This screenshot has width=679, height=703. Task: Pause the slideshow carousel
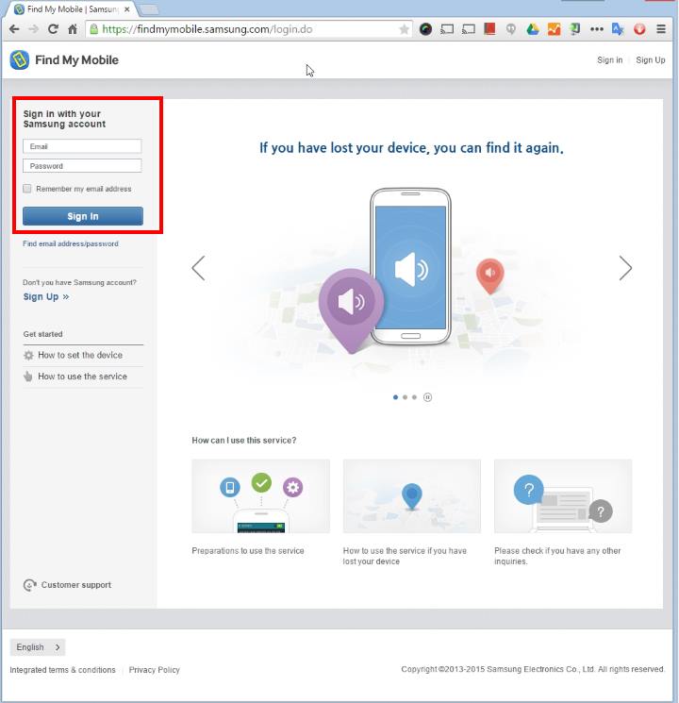[427, 397]
